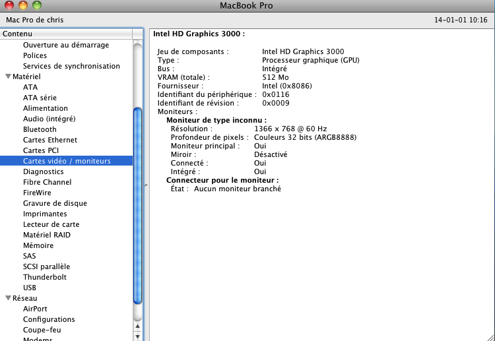Select Lecteur de carte entry
The width and height of the screenshot is (495, 341).
51,224
